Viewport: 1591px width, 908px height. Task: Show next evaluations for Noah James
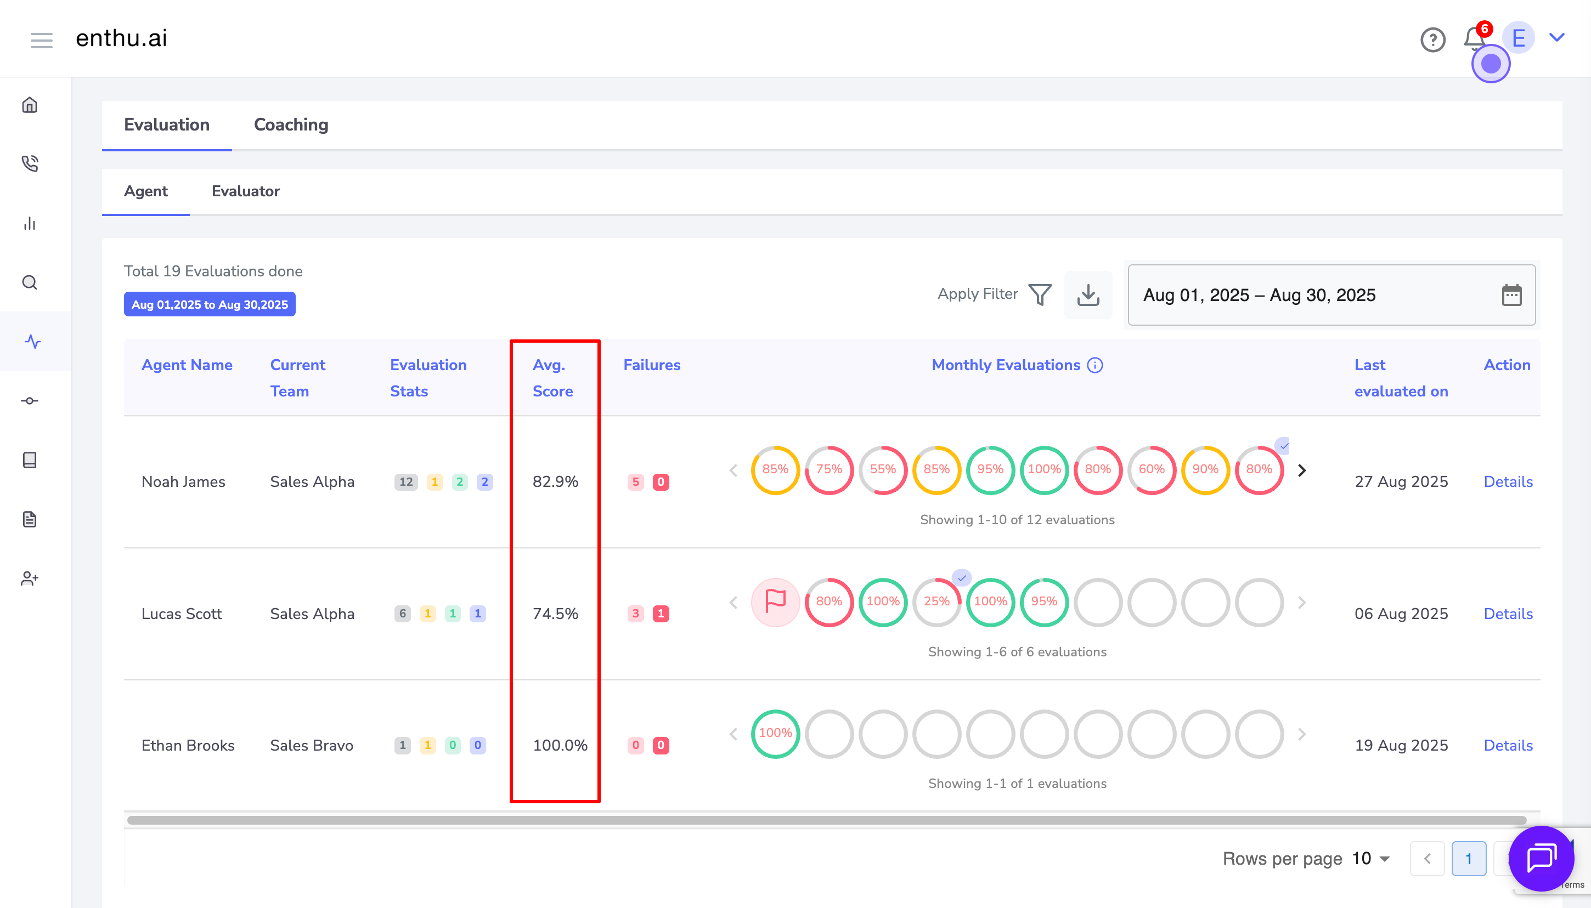[x=1301, y=470]
